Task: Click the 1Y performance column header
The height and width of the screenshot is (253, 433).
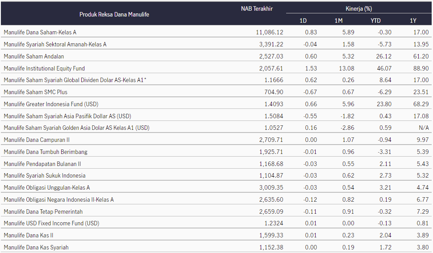Action: [413, 21]
